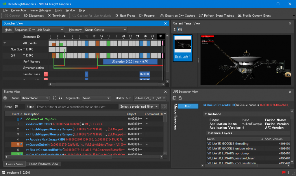Viewport: 296px width, 176px height.
Task: Click Refresh Event Timings
Action: pyautogui.click(x=217, y=16)
